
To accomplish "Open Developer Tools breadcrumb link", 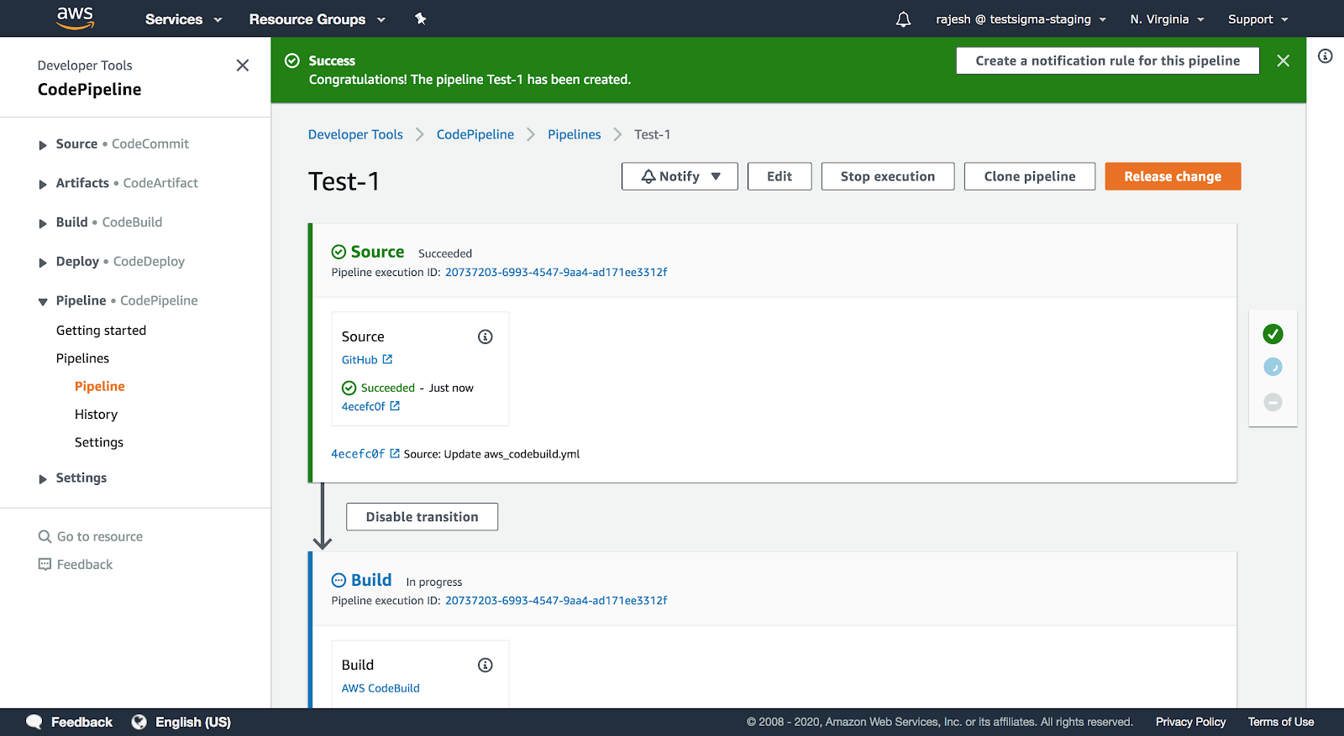I will (x=355, y=134).
